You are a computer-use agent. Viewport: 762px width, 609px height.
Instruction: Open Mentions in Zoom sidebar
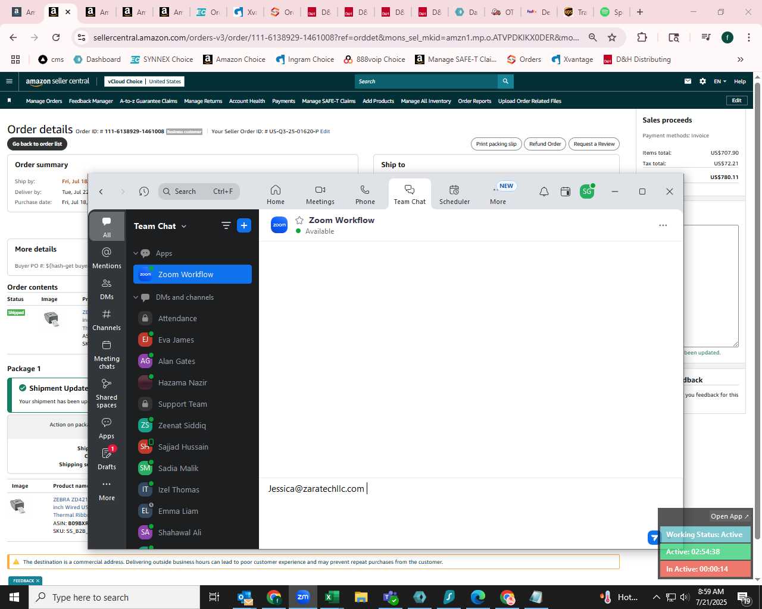pyautogui.click(x=107, y=258)
